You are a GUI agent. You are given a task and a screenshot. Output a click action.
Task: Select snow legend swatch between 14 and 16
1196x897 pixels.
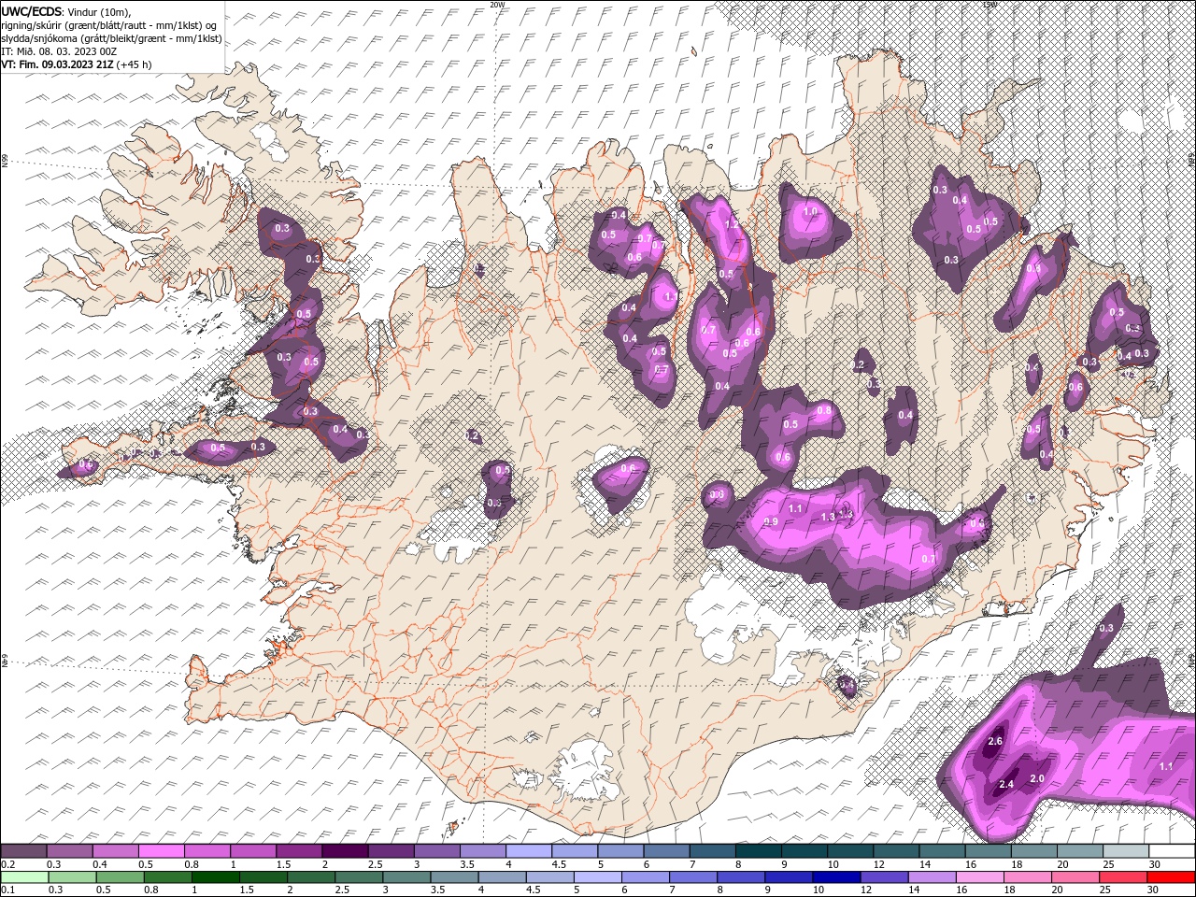(942, 851)
